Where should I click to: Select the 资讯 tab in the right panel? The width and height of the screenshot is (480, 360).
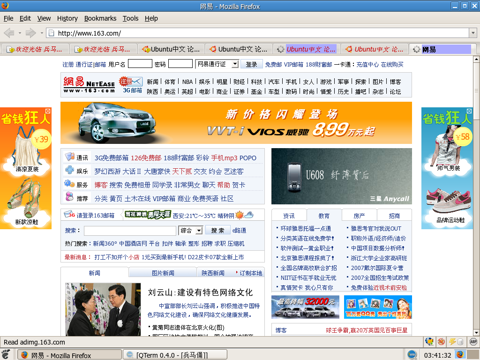pos(289,216)
